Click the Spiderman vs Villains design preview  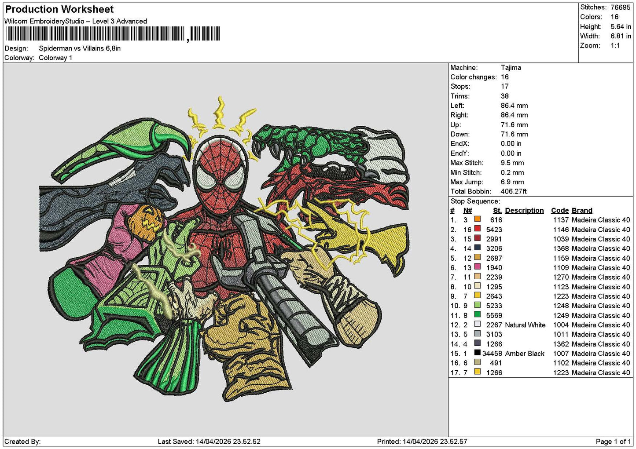click(225, 248)
